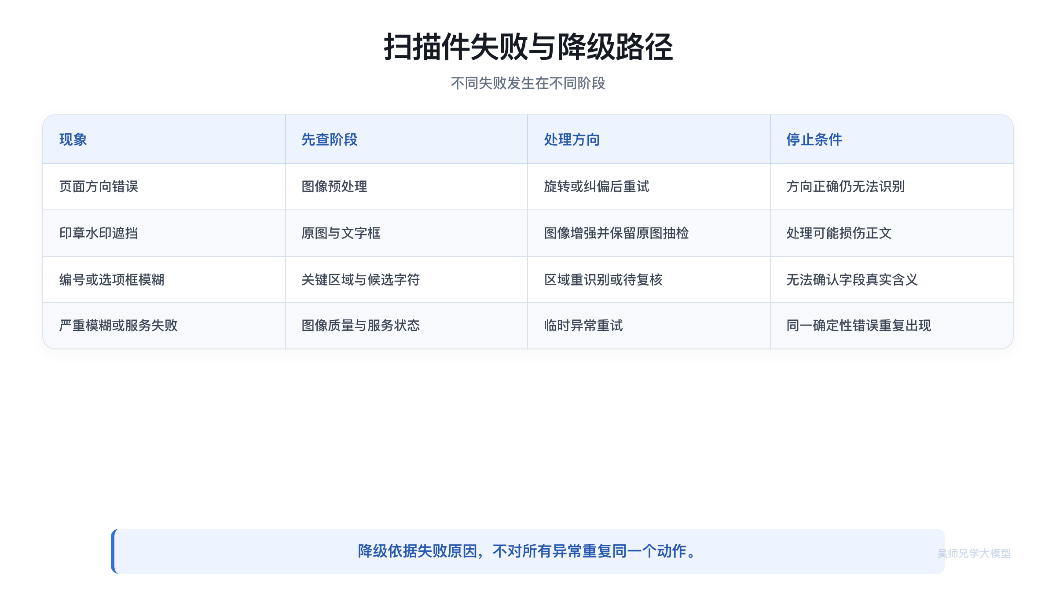The width and height of the screenshot is (1056, 594).
Task: Select the cell 无法确认字段真实含义
Action: point(892,279)
